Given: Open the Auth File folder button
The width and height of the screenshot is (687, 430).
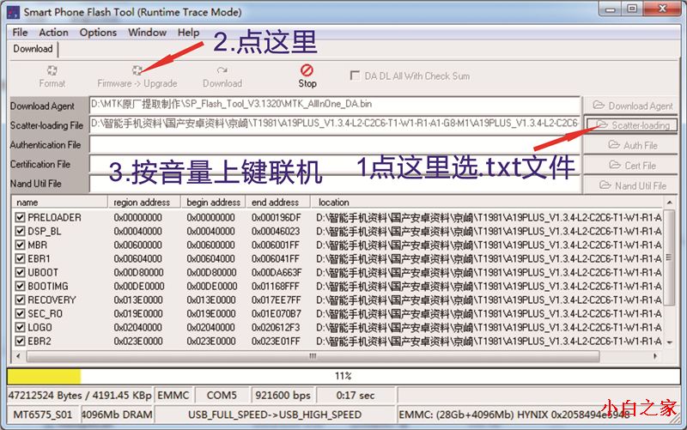Looking at the screenshot, I should coord(631,145).
